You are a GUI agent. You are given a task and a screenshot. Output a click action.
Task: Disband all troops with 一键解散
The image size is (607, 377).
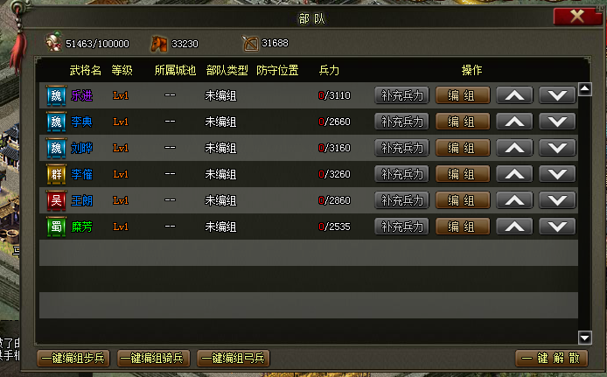tap(551, 358)
